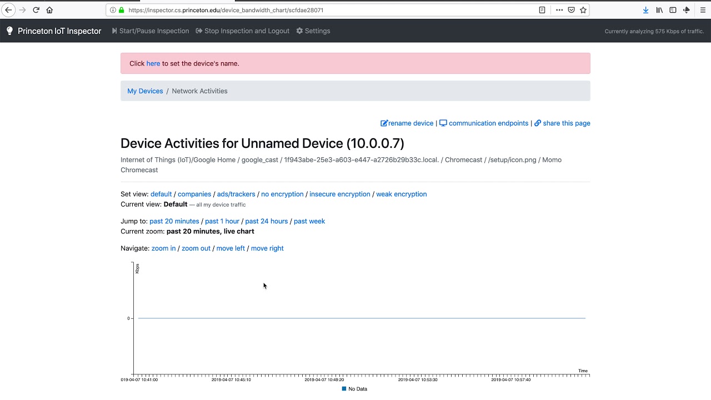The width and height of the screenshot is (711, 400).
Task: Click the share this page link icon
Action: click(x=537, y=123)
